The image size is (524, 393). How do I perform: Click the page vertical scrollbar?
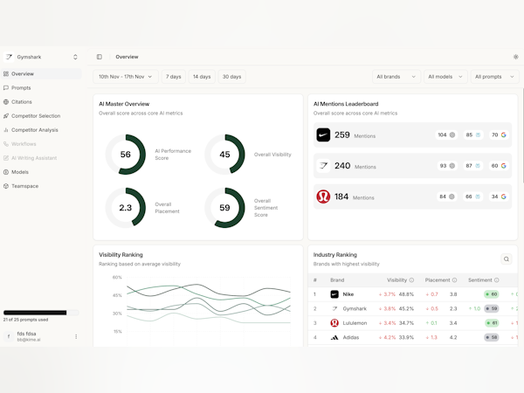[522, 135]
